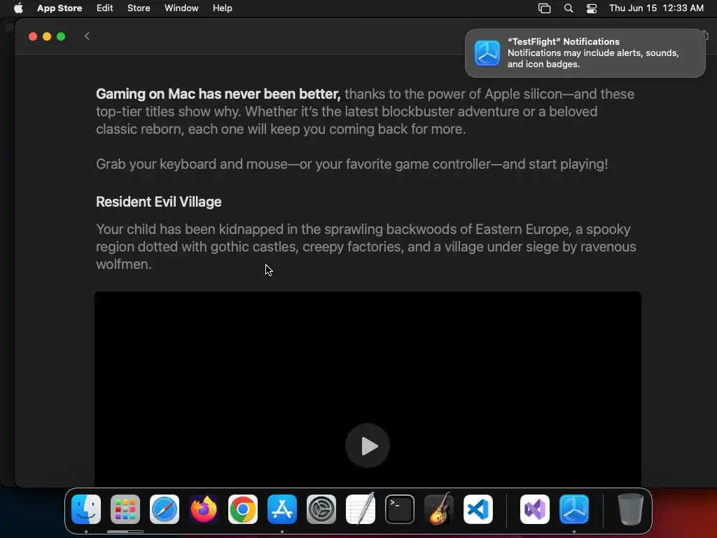This screenshot has height=538, width=717.
Task: Launch Firefox from the Dock
Action: tap(204, 509)
